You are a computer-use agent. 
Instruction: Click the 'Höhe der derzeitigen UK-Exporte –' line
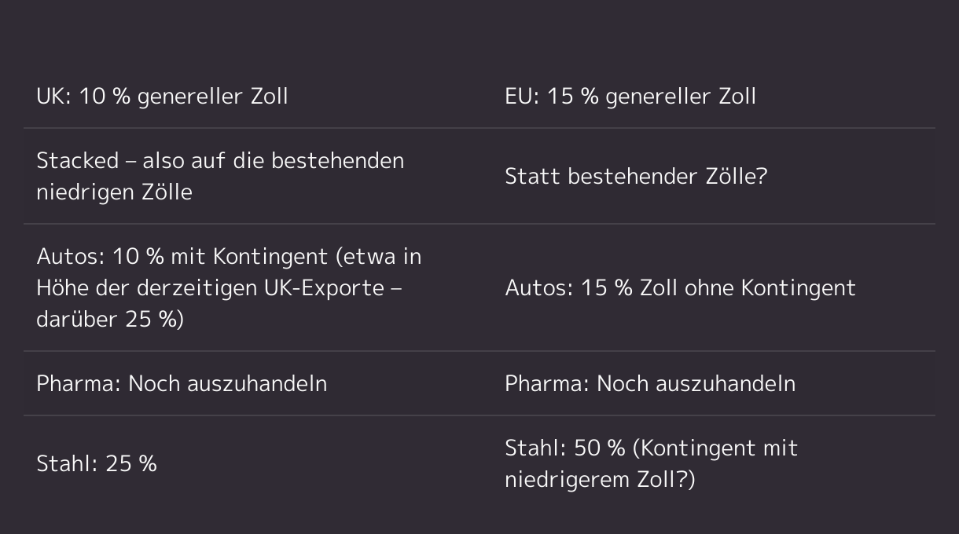pyautogui.click(x=219, y=287)
